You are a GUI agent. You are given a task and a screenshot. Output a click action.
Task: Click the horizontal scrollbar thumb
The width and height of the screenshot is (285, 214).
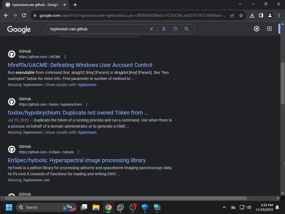[x=126, y=198]
